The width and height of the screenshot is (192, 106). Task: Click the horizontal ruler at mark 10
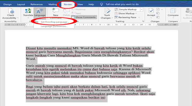click(x=108, y=25)
